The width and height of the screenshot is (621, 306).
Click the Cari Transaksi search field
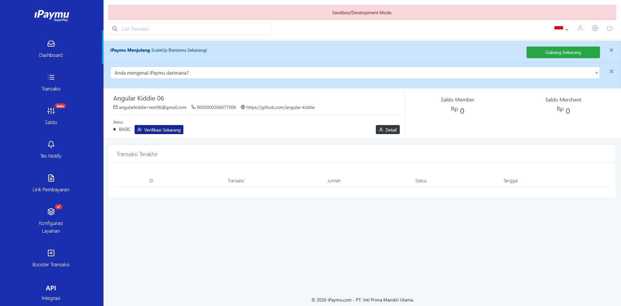pos(190,29)
